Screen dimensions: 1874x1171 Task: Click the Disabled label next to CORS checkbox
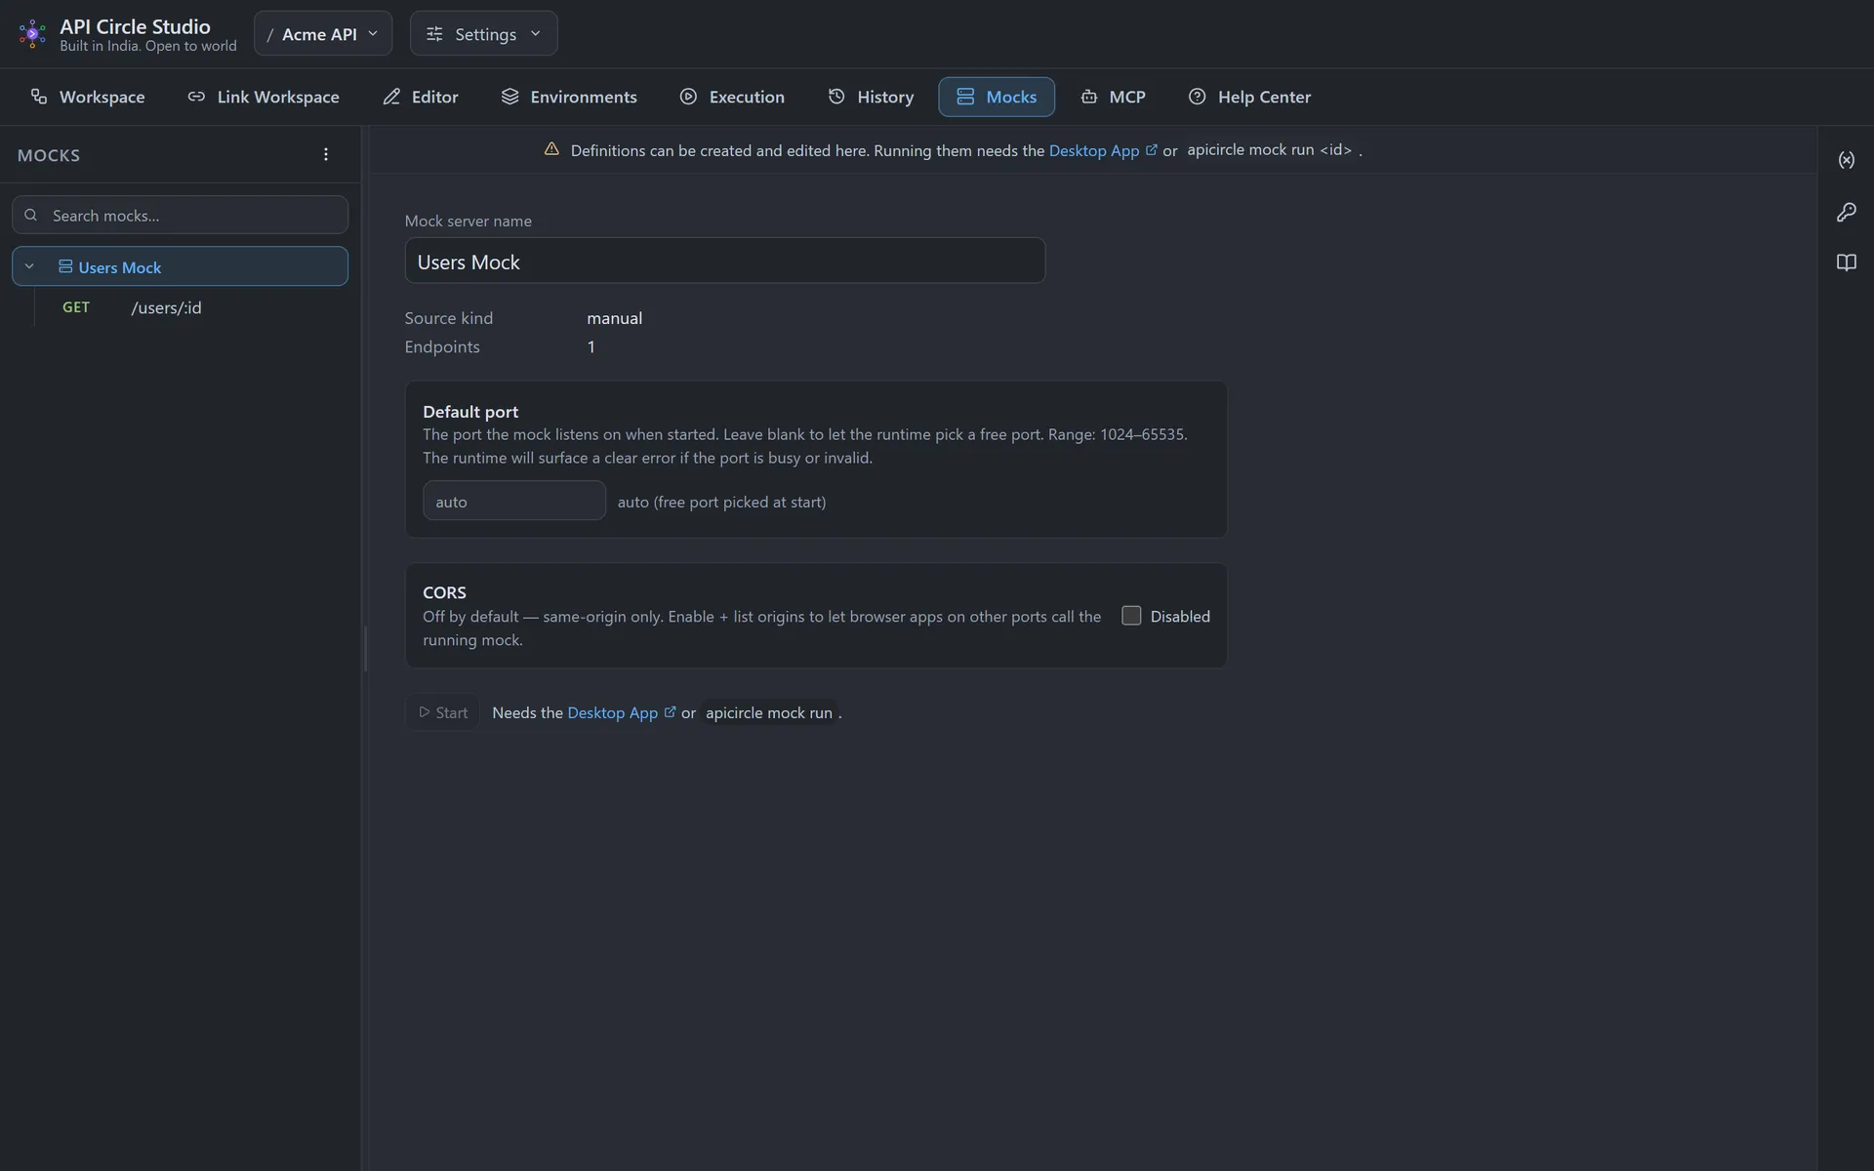tap(1180, 616)
